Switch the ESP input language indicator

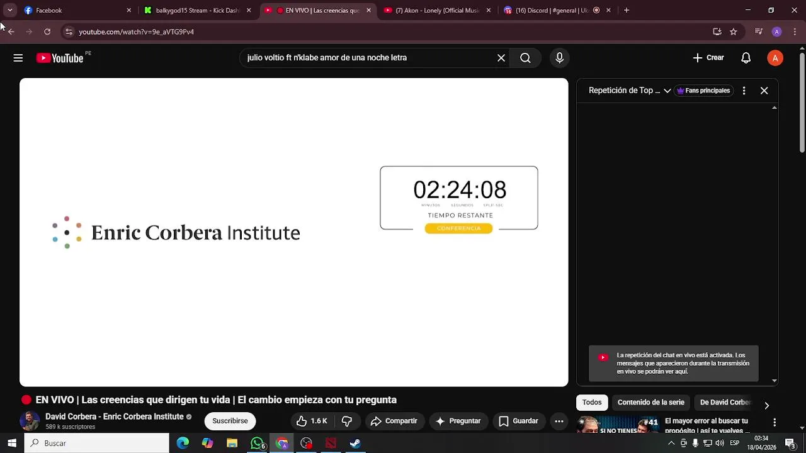pyautogui.click(x=734, y=443)
